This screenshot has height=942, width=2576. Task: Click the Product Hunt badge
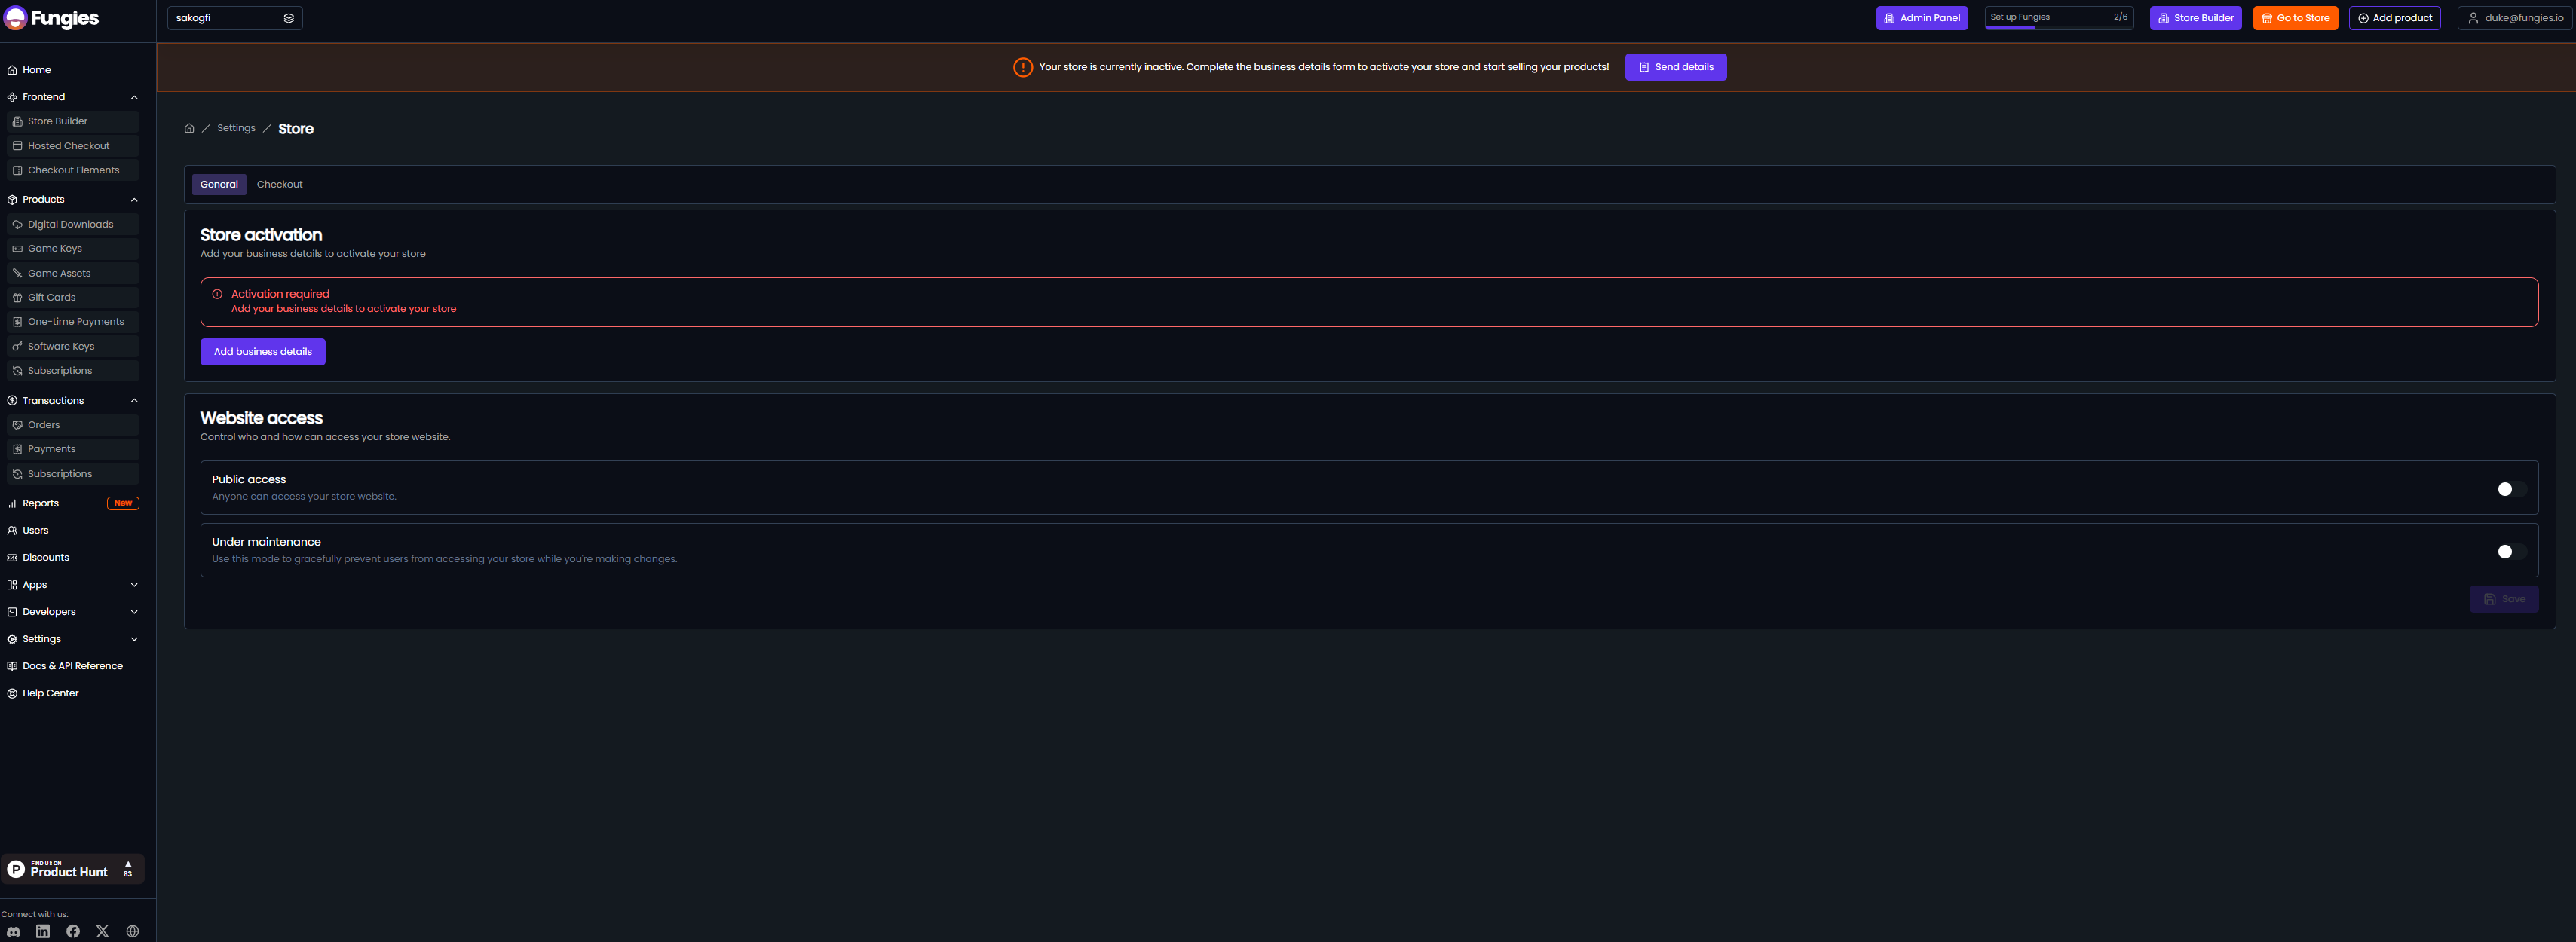pos(73,869)
